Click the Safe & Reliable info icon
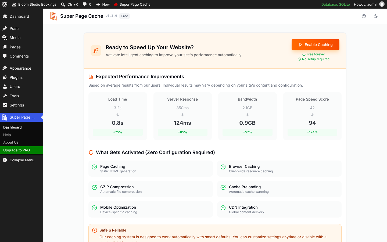 pos(95,230)
